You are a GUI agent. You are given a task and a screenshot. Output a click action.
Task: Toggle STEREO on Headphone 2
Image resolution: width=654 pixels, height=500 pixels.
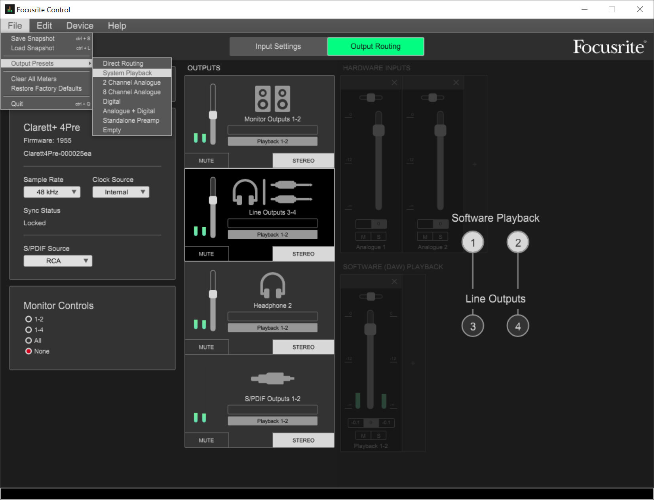coord(303,347)
